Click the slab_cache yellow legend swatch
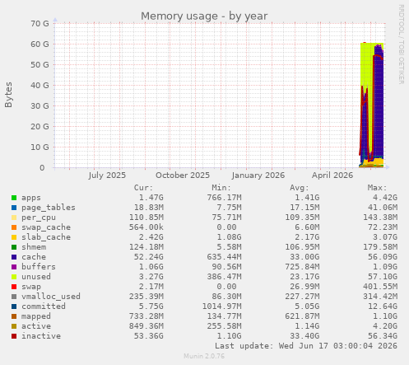The width and height of the screenshot is (409, 365). point(14,237)
